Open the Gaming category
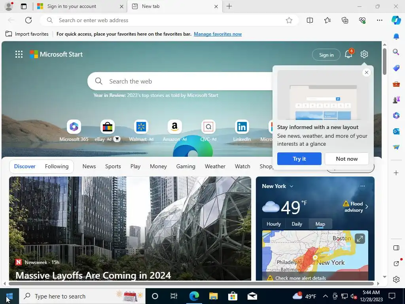 point(186,167)
